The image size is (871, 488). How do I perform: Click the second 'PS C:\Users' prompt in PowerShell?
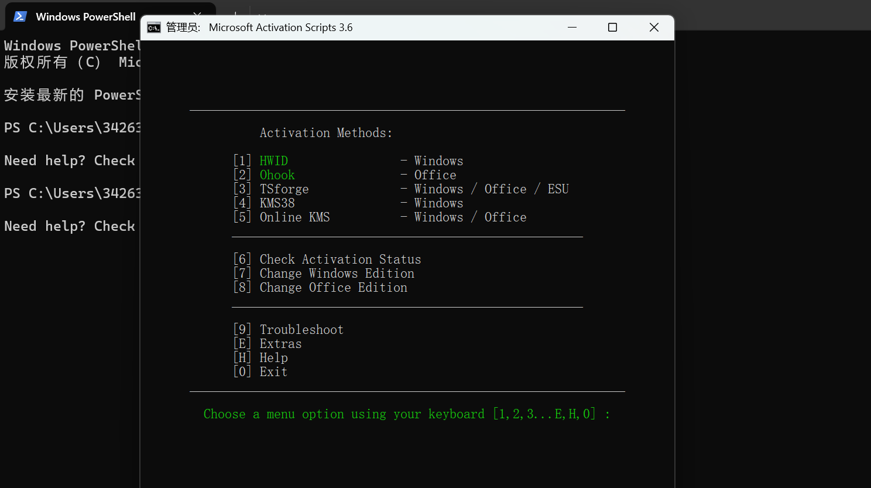72,193
